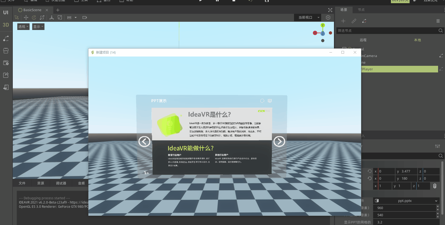Open the 调试器 debugger tab
The image size is (445, 225).
(61, 183)
